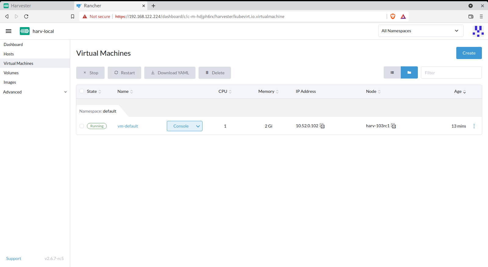Image resolution: width=488 pixels, height=267 pixels.
Task: Open Brave Shields icon
Action: tap(393, 16)
